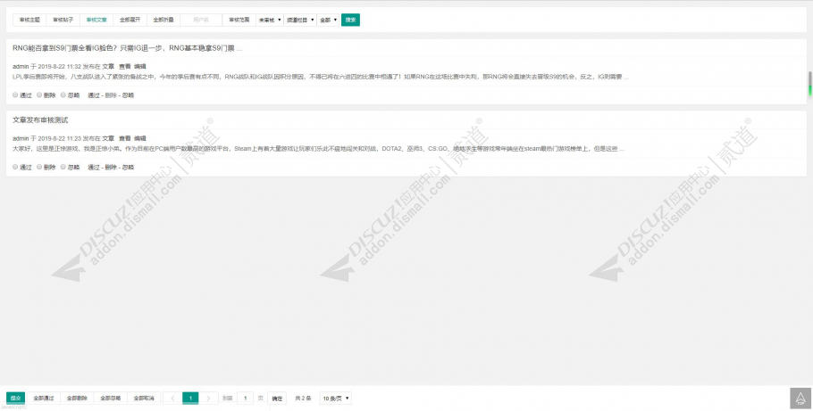Click 文章 category link on the RNG article
813x411 pixels.
(x=108, y=67)
